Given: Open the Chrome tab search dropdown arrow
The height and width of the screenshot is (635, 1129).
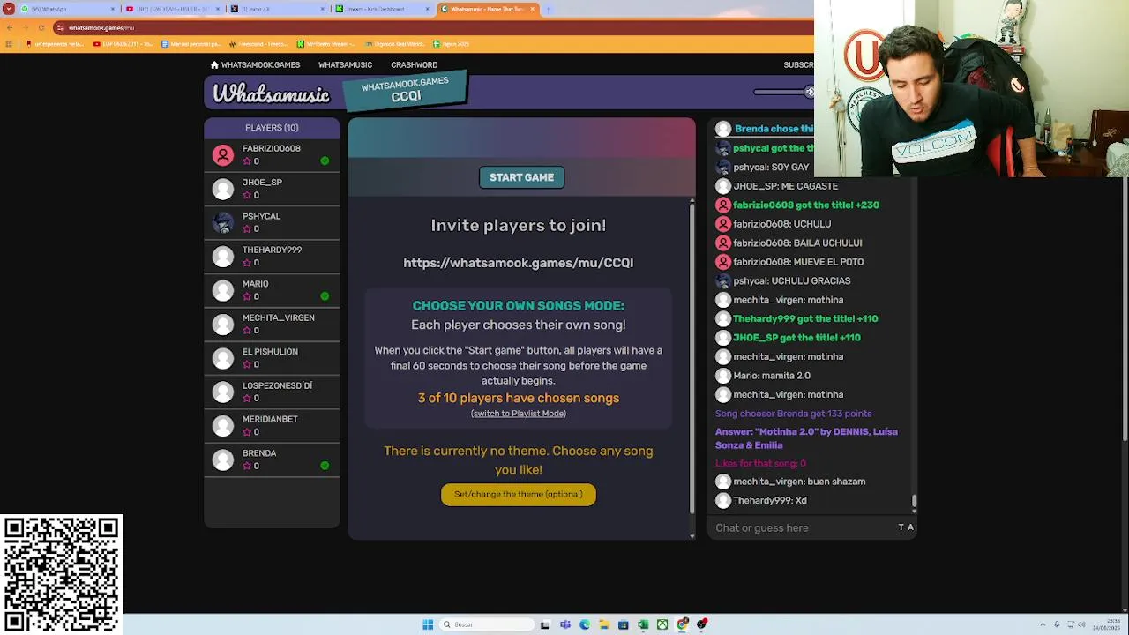Looking at the screenshot, I should click(9, 9).
